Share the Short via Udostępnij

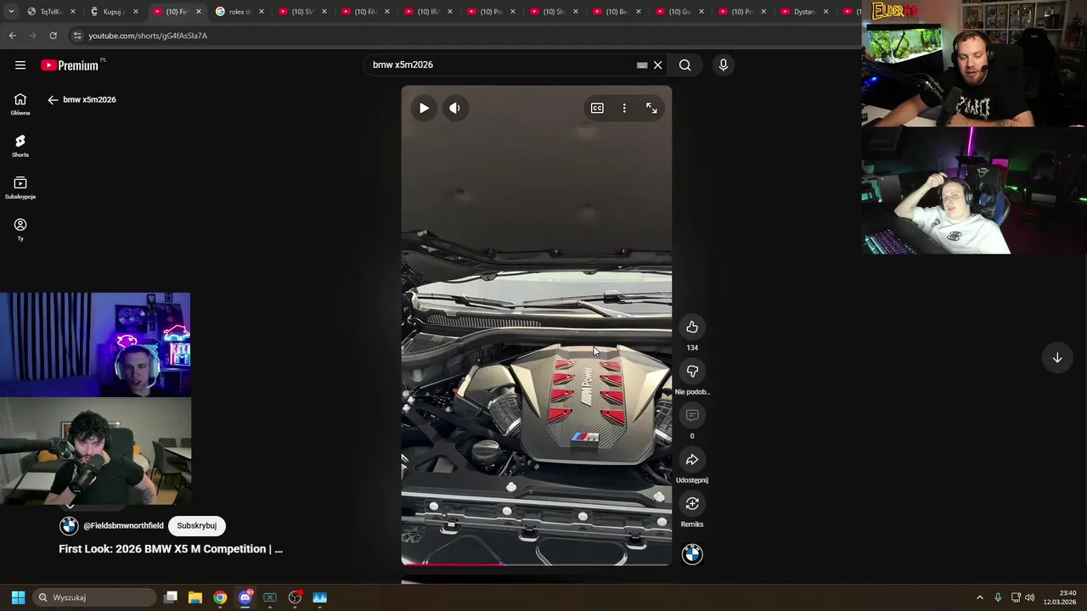coord(692,459)
